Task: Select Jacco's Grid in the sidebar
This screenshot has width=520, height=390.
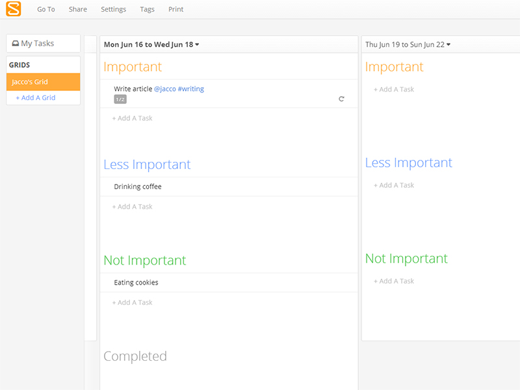Action: tap(43, 82)
